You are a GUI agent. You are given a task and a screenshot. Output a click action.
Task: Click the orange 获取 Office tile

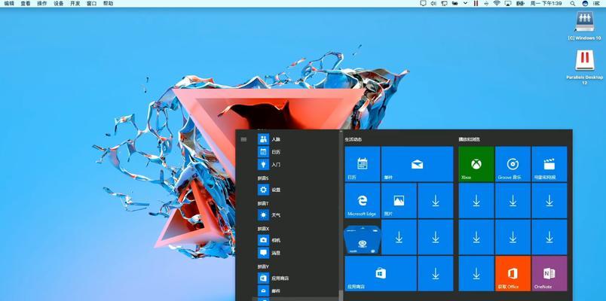(x=513, y=274)
